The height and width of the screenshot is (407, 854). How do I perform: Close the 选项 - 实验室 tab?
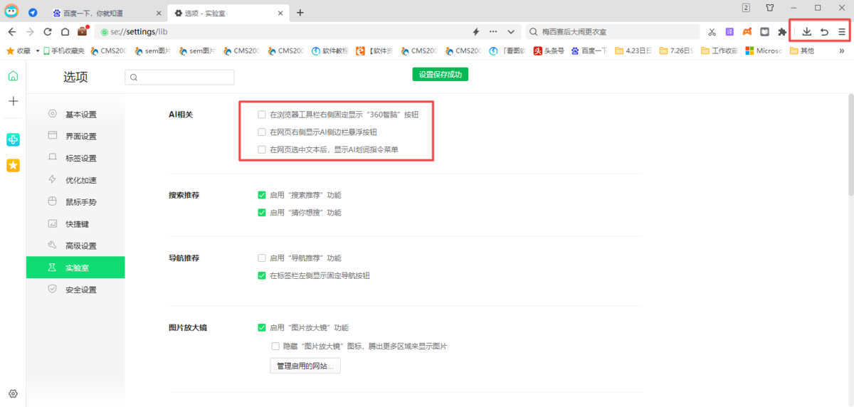[x=280, y=13]
